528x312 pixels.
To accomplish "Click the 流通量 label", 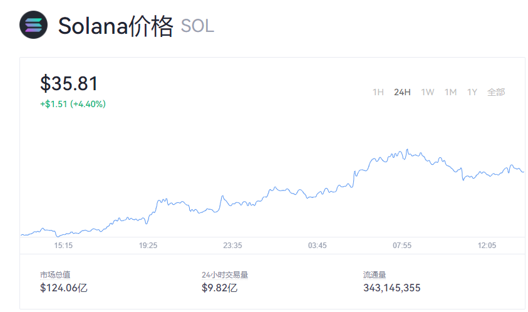I will pos(375,275).
